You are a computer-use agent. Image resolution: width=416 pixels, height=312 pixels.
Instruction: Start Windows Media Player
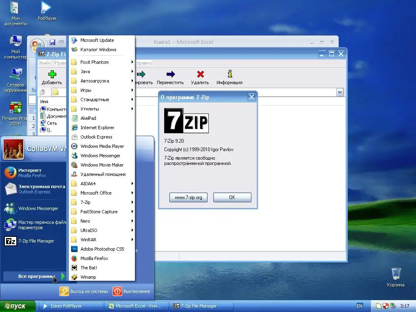pyautogui.click(x=102, y=146)
